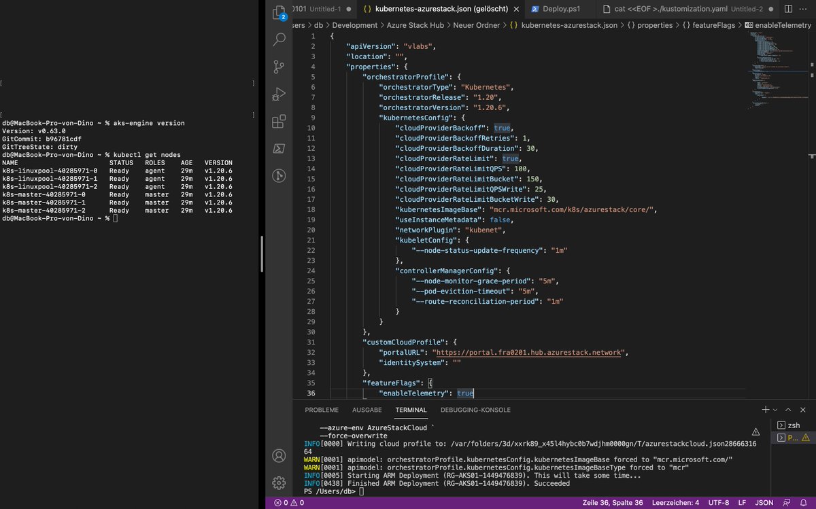Click 'Development' in the breadcrumb
The image size is (816, 509).
[x=355, y=25]
